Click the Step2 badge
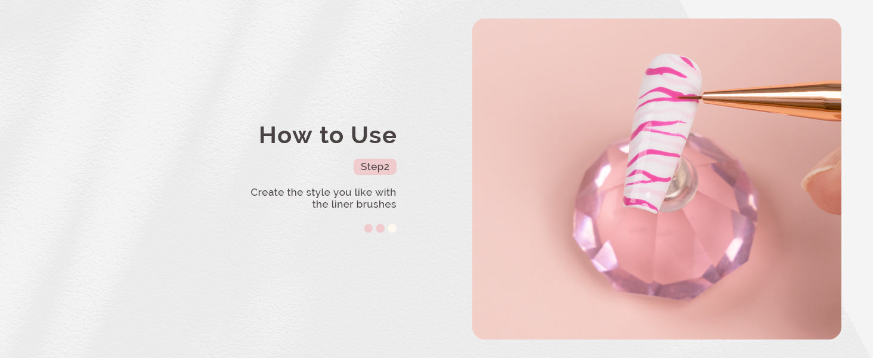The height and width of the screenshot is (358, 873). [x=375, y=166]
